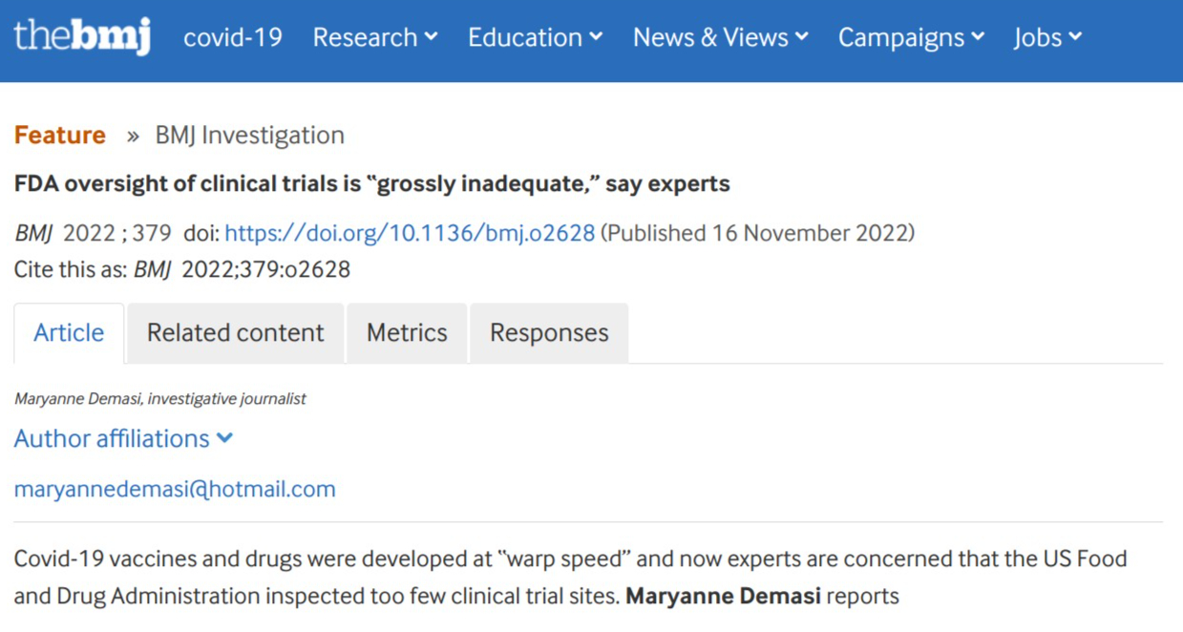Screen dimensions: 1183x632
Task: Click the Cite this as citation text
Action: pyautogui.click(x=182, y=270)
